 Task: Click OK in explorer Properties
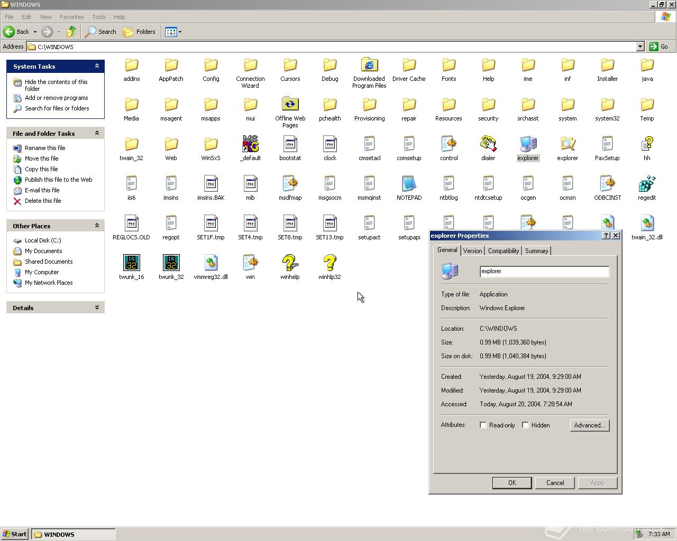click(512, 483)
